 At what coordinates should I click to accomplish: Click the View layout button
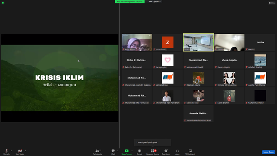pyautogui.click(x=272, y=3)
